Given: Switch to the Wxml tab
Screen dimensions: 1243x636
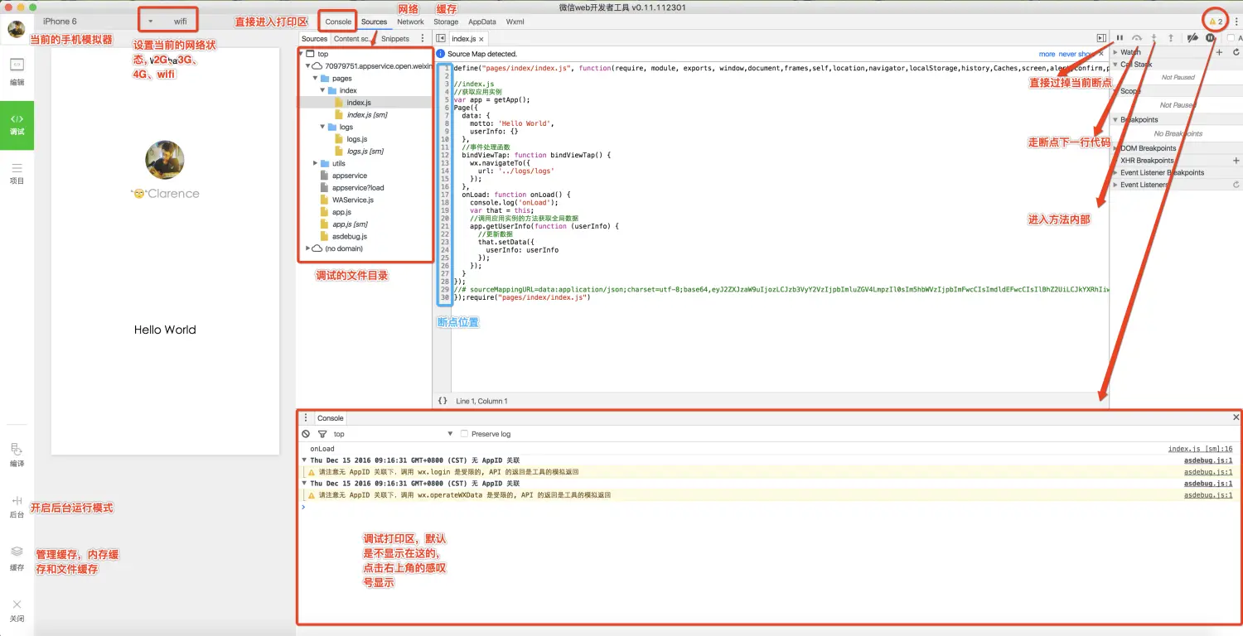Looking at the screenshot, I should (x=515, y=22).
